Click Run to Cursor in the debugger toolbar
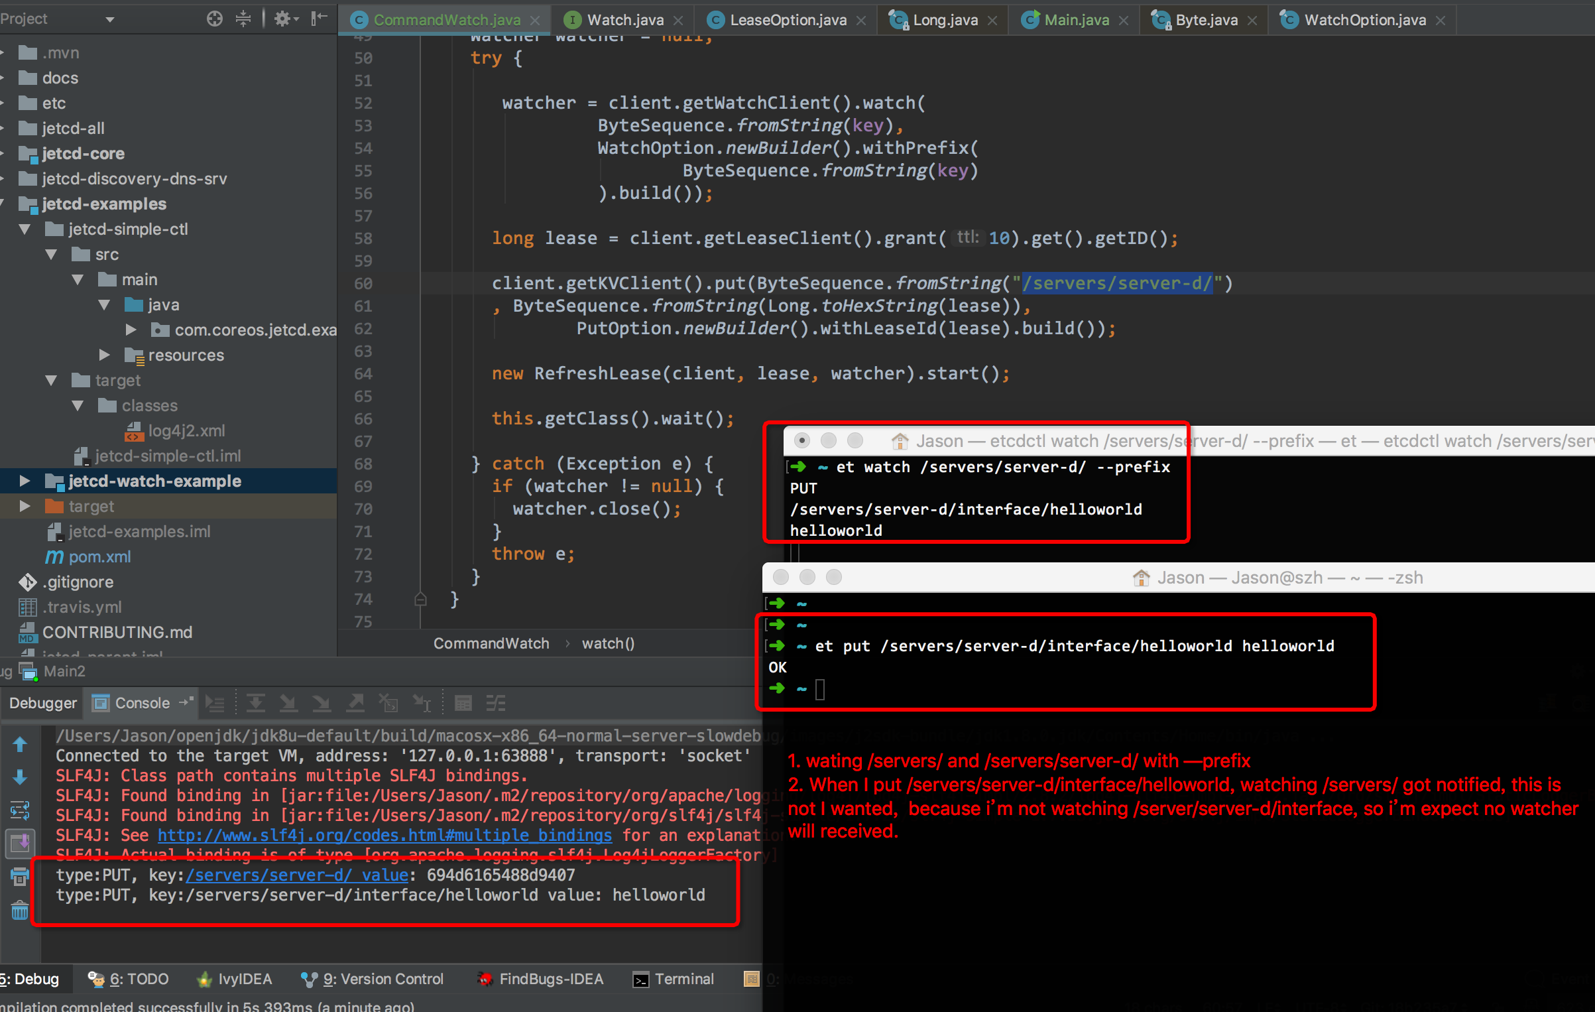Screen dimensions: 1595x1012 (x=422, y=702)
